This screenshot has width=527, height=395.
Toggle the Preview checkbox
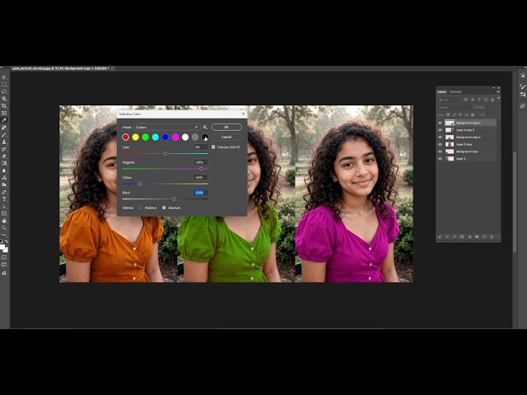click(x=213, y=147)
